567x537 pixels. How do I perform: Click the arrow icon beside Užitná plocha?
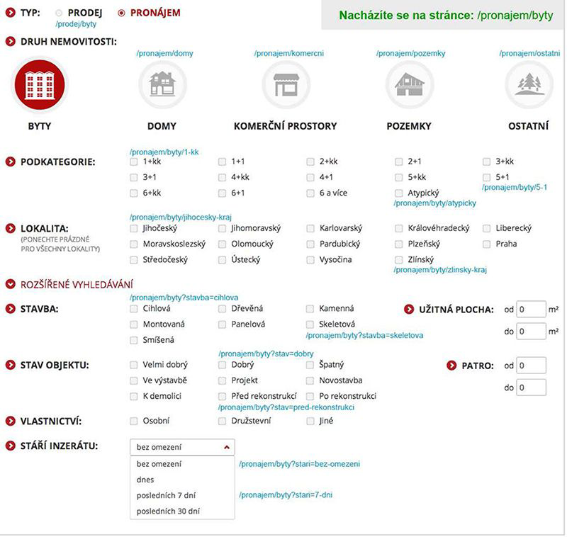409,310
